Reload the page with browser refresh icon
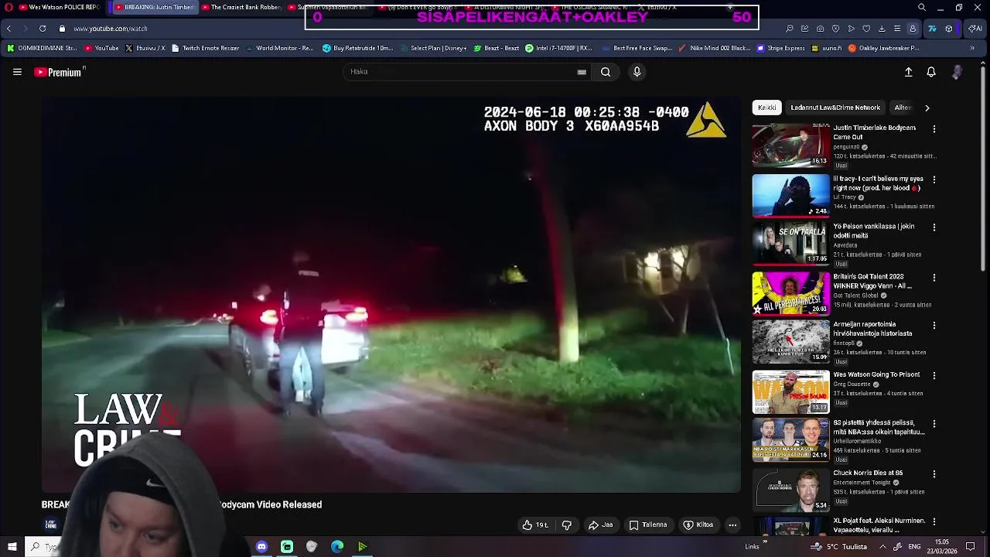 43,29
